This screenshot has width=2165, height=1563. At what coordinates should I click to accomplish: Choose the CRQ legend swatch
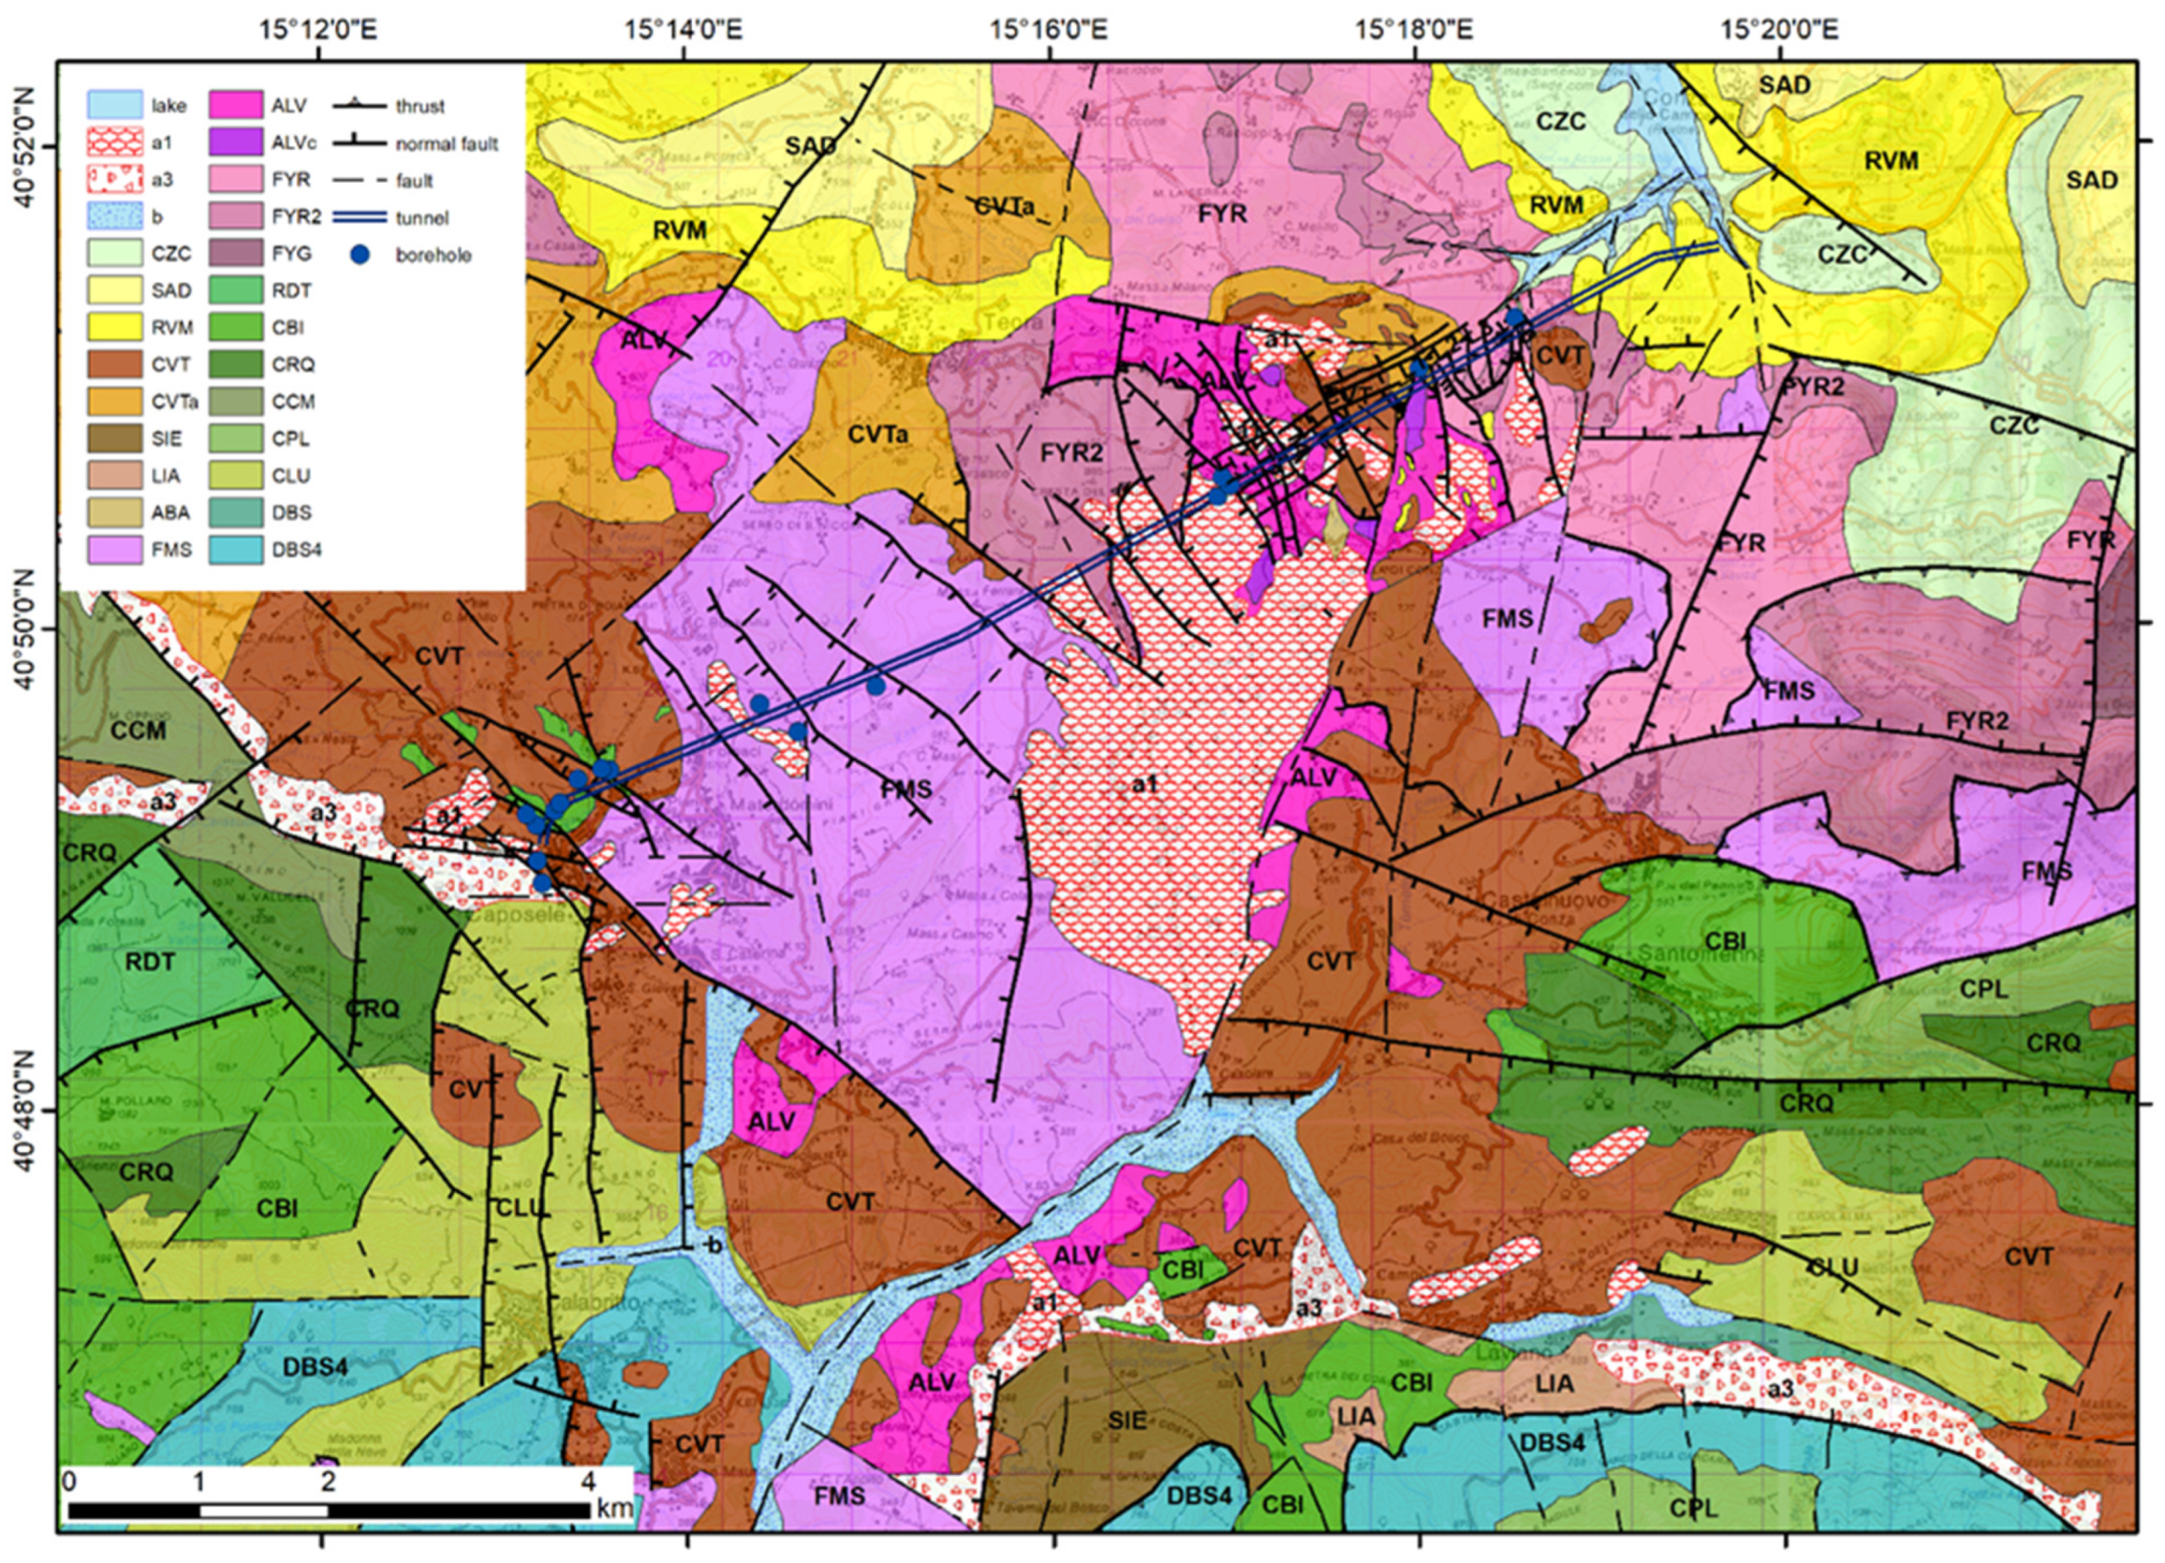pyautogui.click(x=237, y=364)
